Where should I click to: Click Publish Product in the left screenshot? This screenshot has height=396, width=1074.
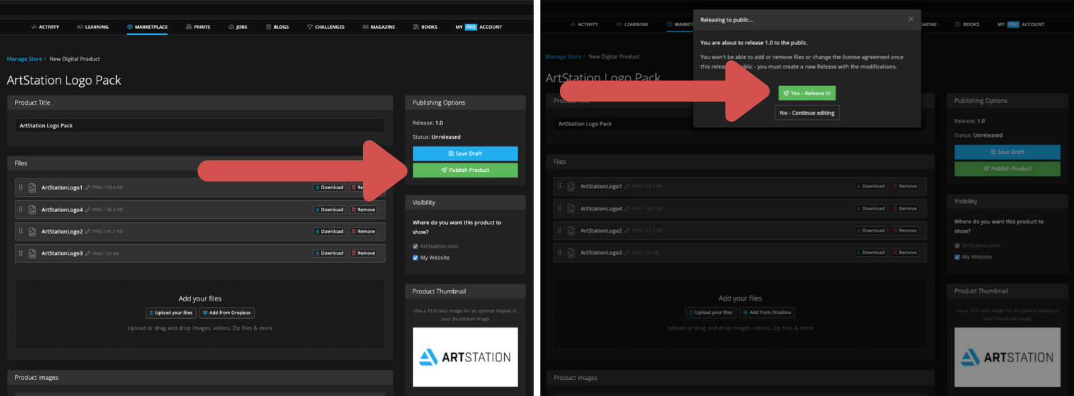pyautogui.click(x=465, y=170)
